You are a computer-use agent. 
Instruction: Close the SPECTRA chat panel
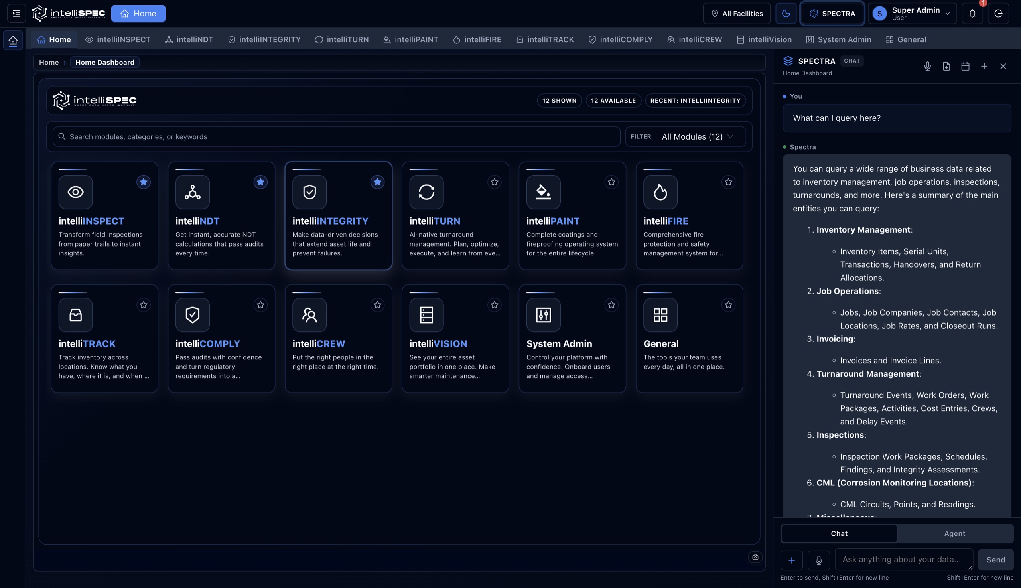click(x=1003, y=66)
